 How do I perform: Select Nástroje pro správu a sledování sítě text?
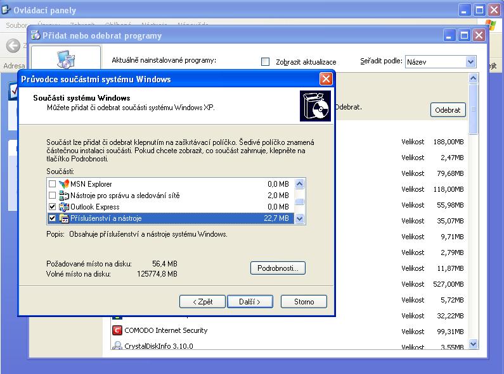click(125, 196)
